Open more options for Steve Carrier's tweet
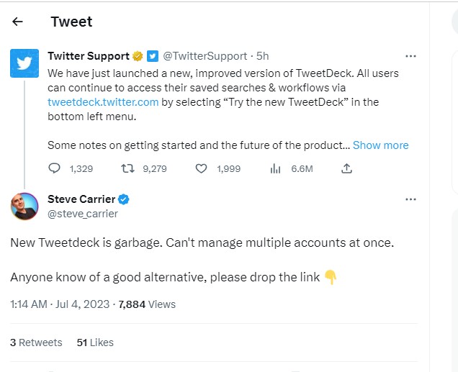Image resolution: width=458 pixels, height=372 pixels. point(410,199)
